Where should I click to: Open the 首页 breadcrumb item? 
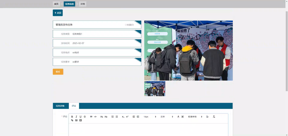[56, 4]
